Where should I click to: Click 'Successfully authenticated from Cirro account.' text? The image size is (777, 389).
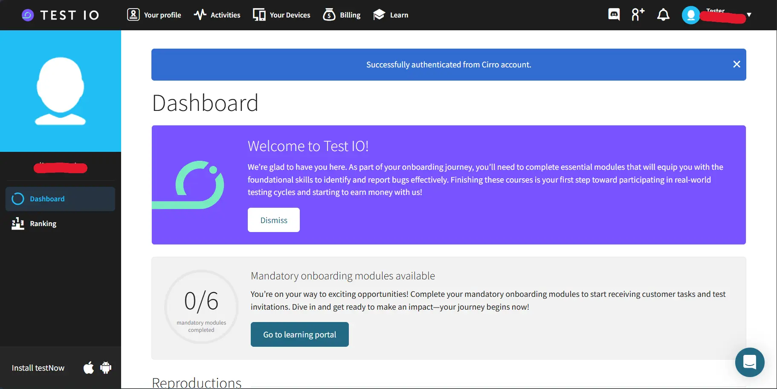449,65
